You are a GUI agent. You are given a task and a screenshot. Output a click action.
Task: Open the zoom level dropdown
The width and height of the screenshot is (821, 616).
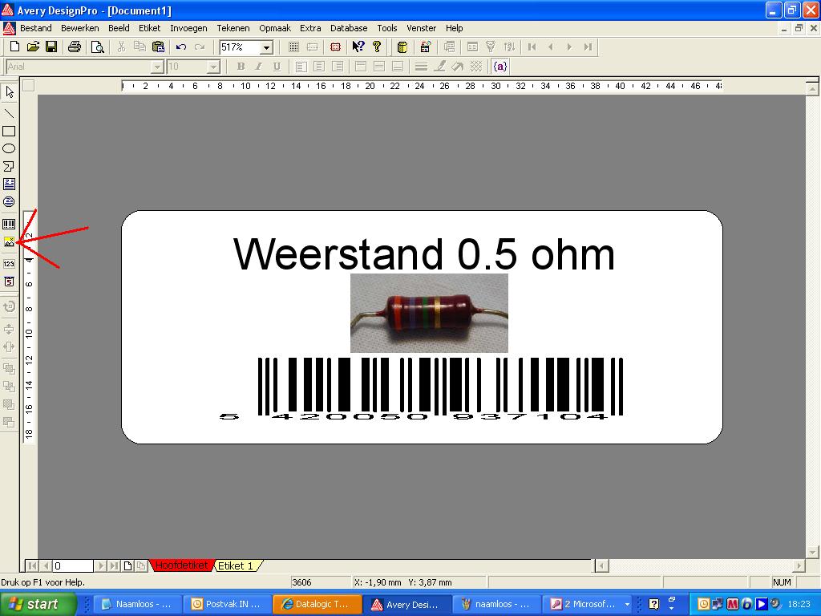[266, 47]
